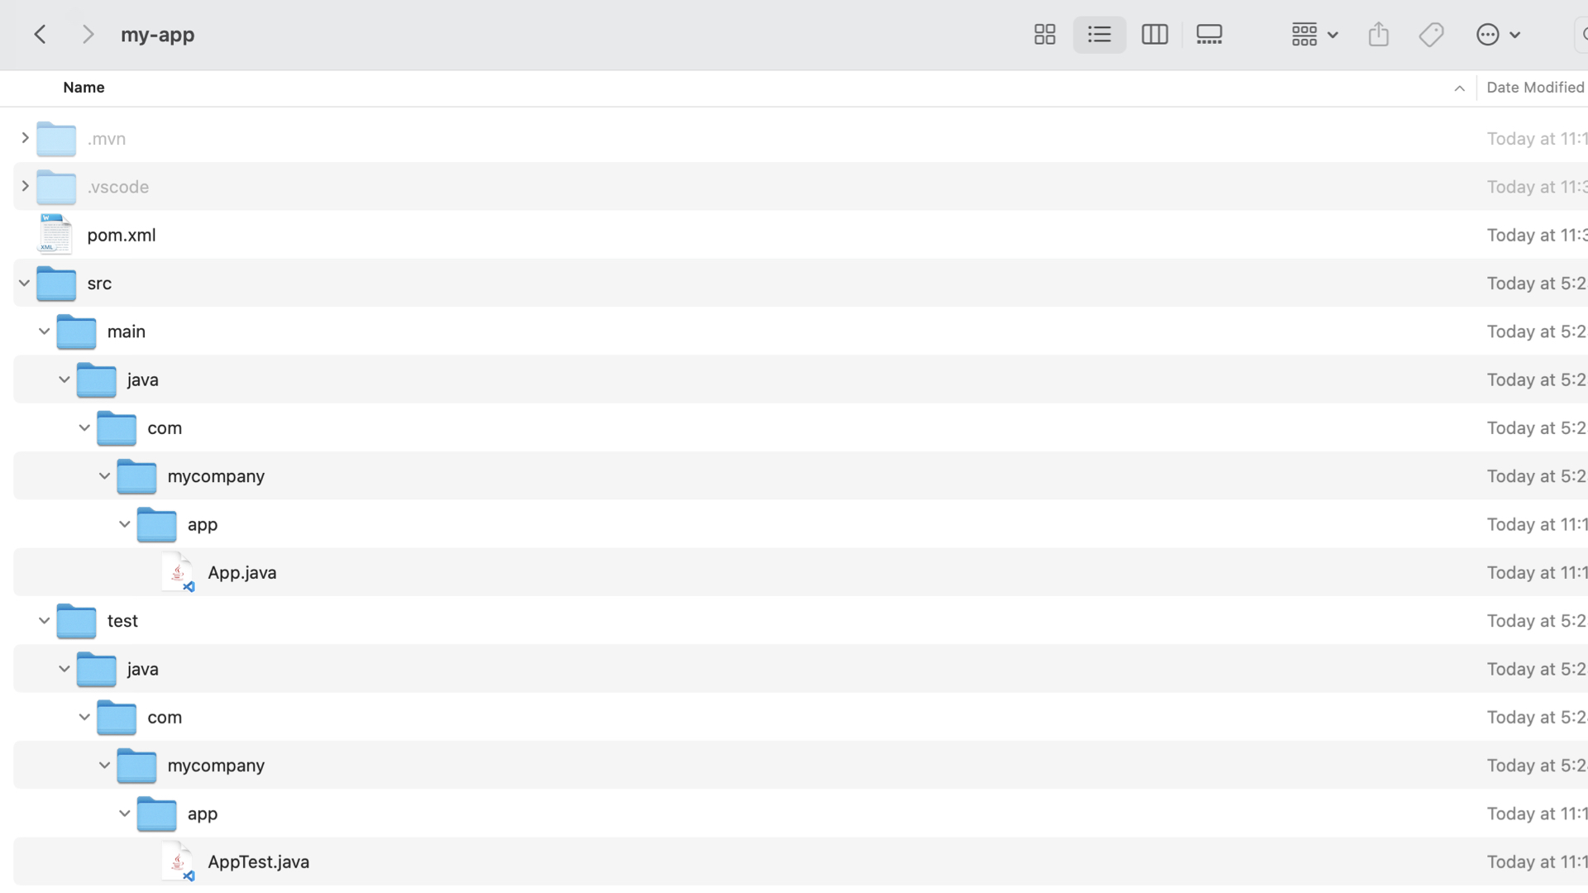Image resolution: width=1588 pixels, height=893 pixels.
Task: Go back with the back arrow
Action: (x=40, y=35)
